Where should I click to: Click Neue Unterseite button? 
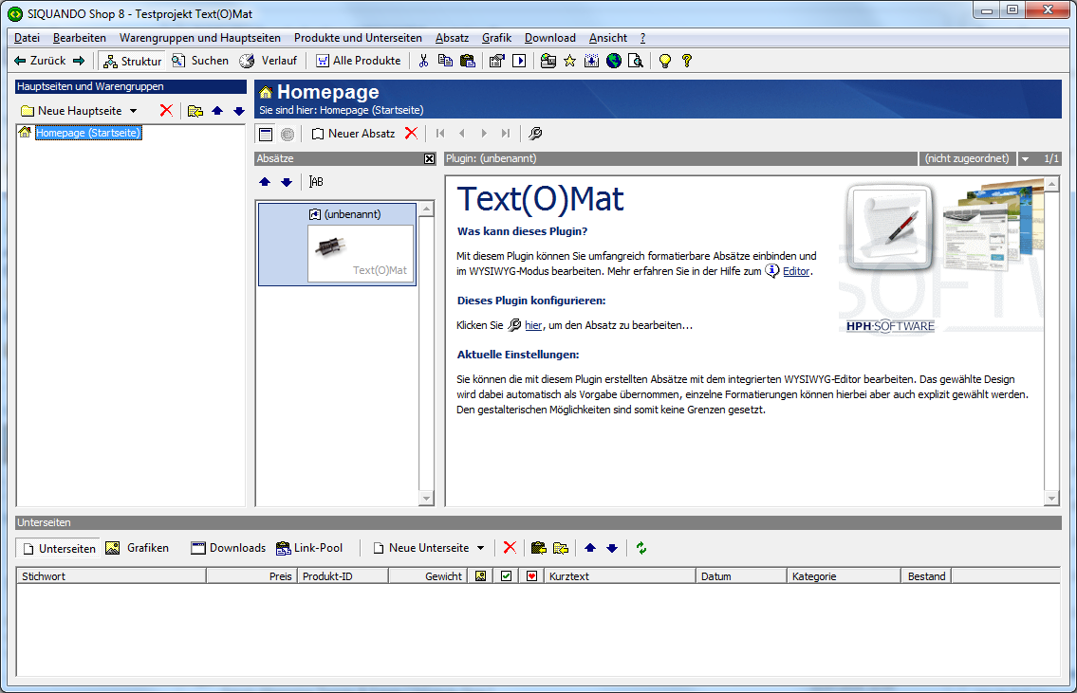coord(420,548)
